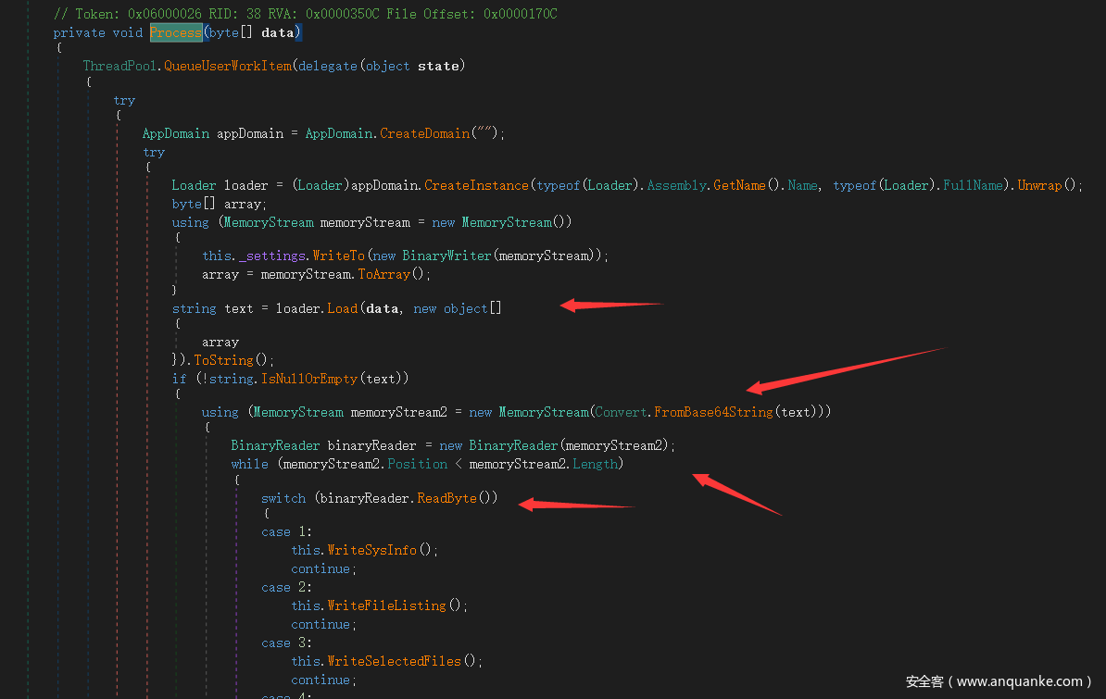The height and width of the screenshot is (699, 1106).
Task: Go to the WriteSysInfo method
Action: (372, 550)
